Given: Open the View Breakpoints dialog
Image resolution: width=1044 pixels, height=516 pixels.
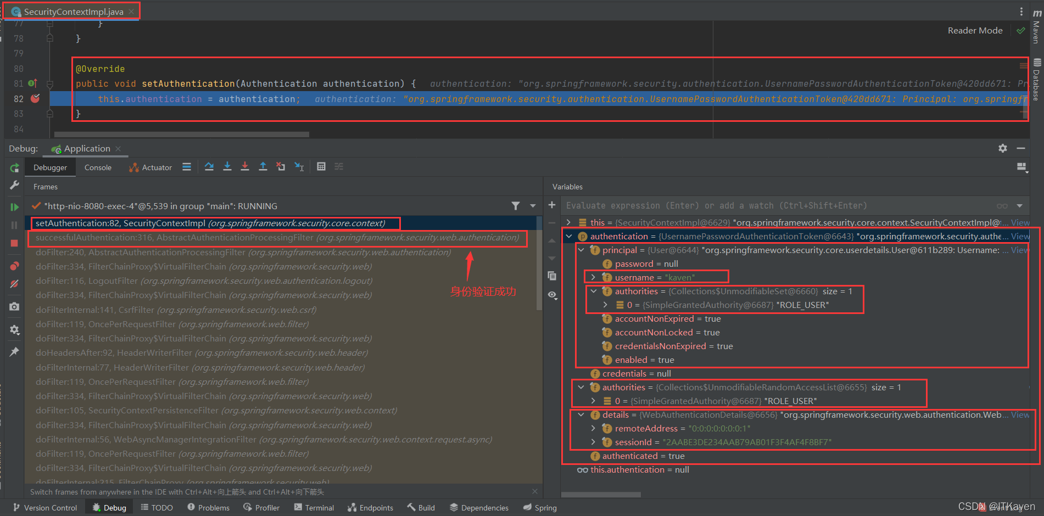Looking at the screenshot, I should [x=14, y=266].
